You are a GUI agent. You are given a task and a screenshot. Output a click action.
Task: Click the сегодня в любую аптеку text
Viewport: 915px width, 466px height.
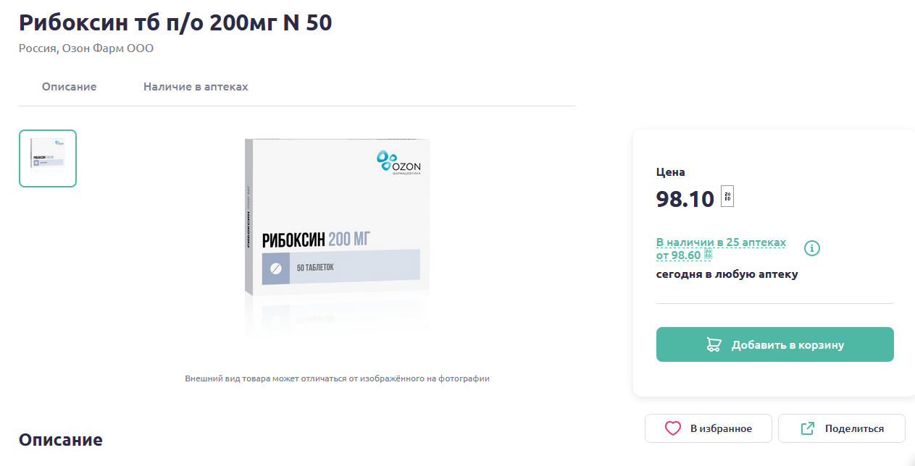pyautogui.click(x=727, y=274)
